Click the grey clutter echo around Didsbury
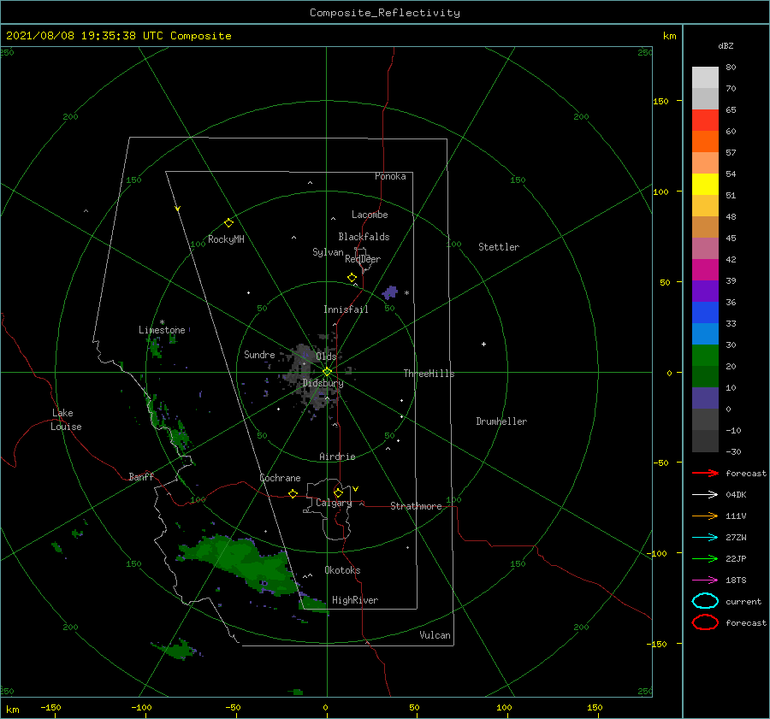The height and width of the screenshot is (719, 770). click(311, 376)
